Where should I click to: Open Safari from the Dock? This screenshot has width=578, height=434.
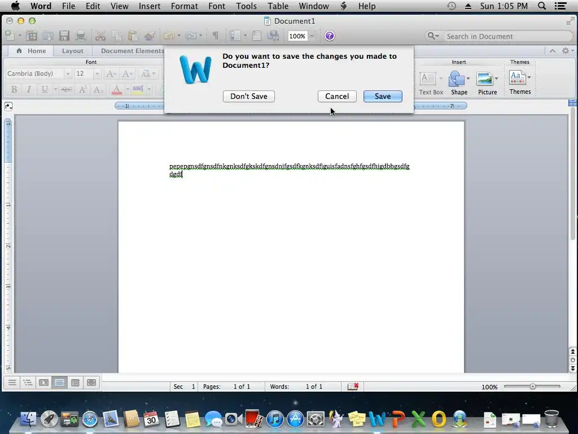[90, 419]
